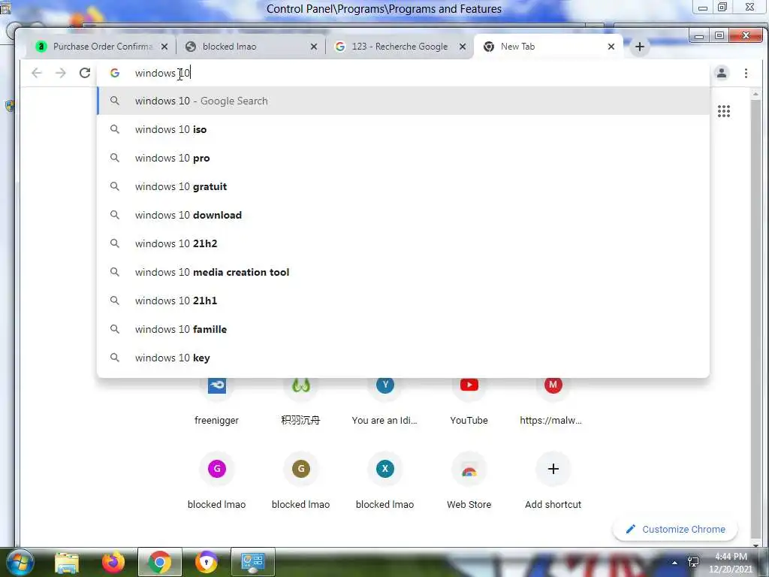Select suggestion windows 10 21h1

point(403,301)
